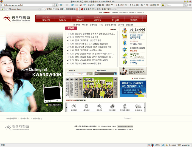Screen dimensions: 192x147
Task: Open the search engine selector dropdown
Action: pos(163,5)
